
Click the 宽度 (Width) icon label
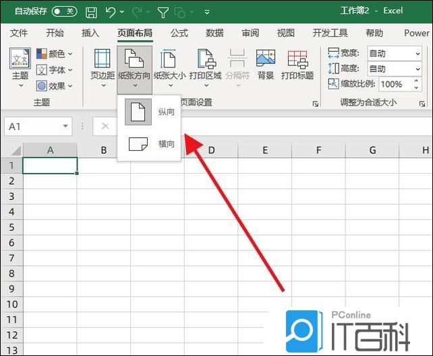pyautogui.click(x=343, y=52)
